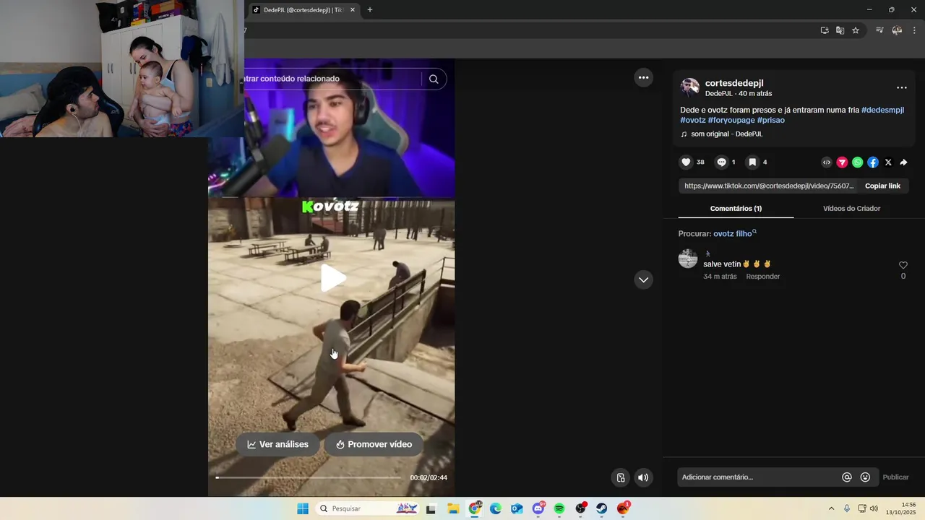Click the install app icon in the address bar
The width and height of the screenshot is (925, 520).
click(825, 30)
